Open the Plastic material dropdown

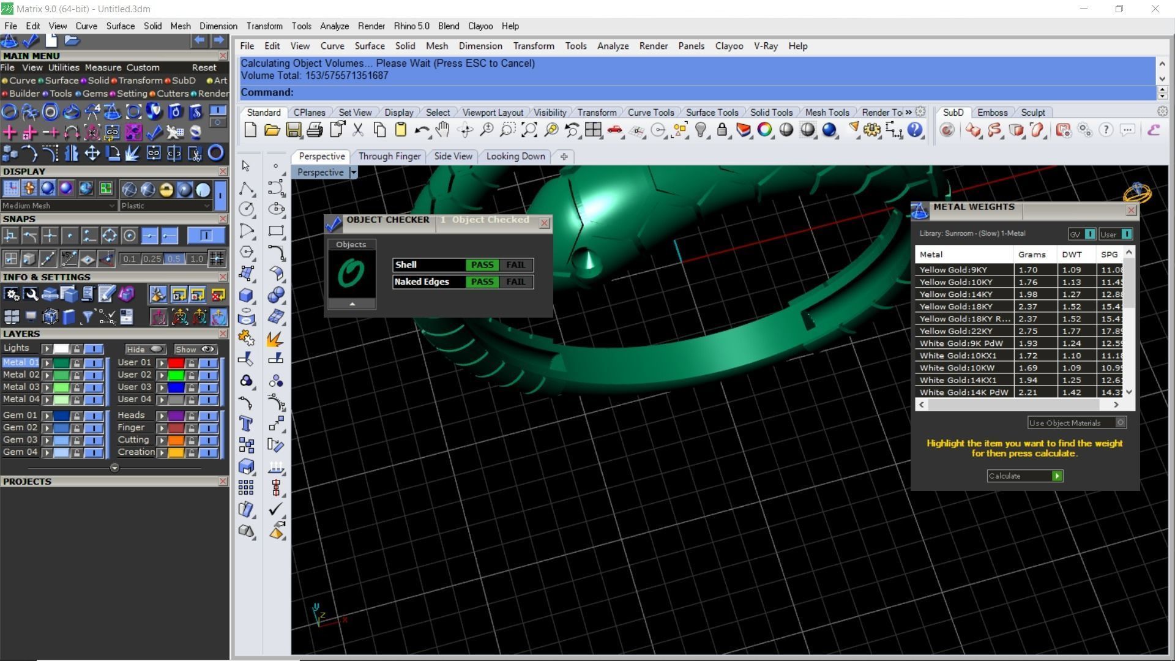(166, 206)
